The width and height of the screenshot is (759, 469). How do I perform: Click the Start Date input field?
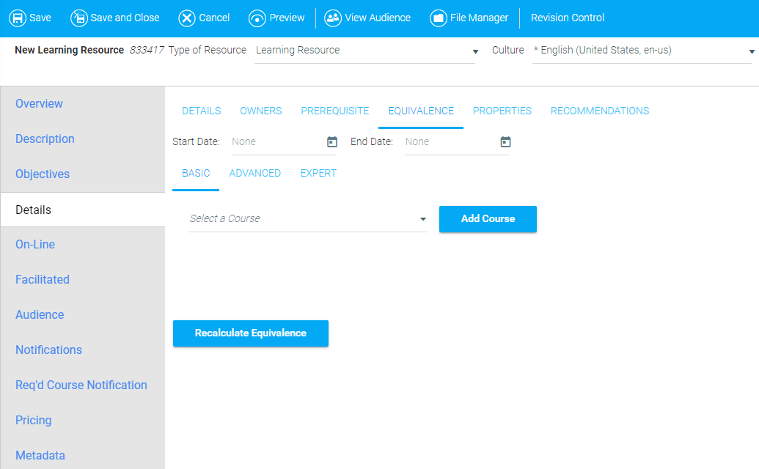pyautogui.click(x=276, y=142)
